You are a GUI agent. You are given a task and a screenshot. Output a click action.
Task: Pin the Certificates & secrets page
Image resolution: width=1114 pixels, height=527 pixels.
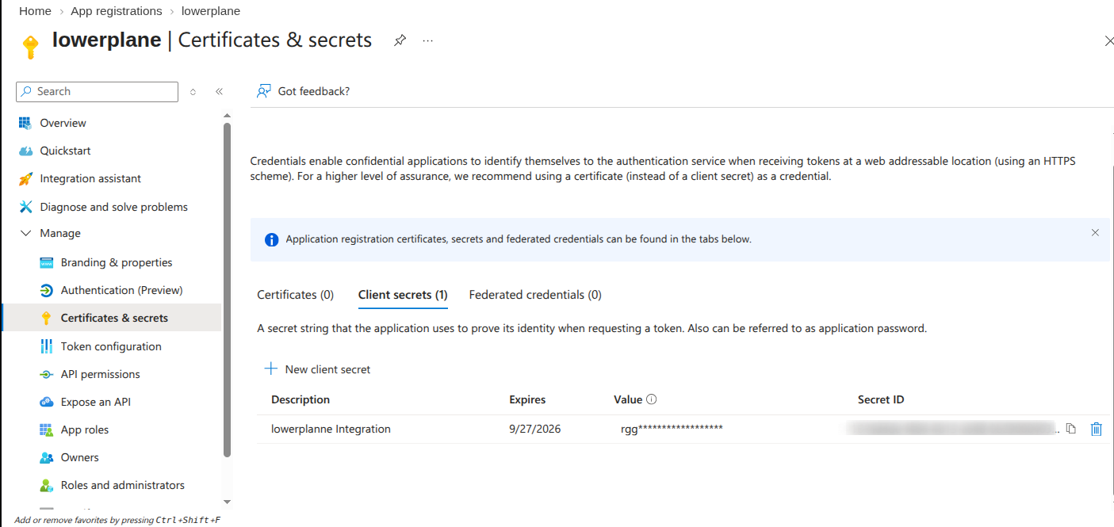pyautogui.click(x=400, y=40)
